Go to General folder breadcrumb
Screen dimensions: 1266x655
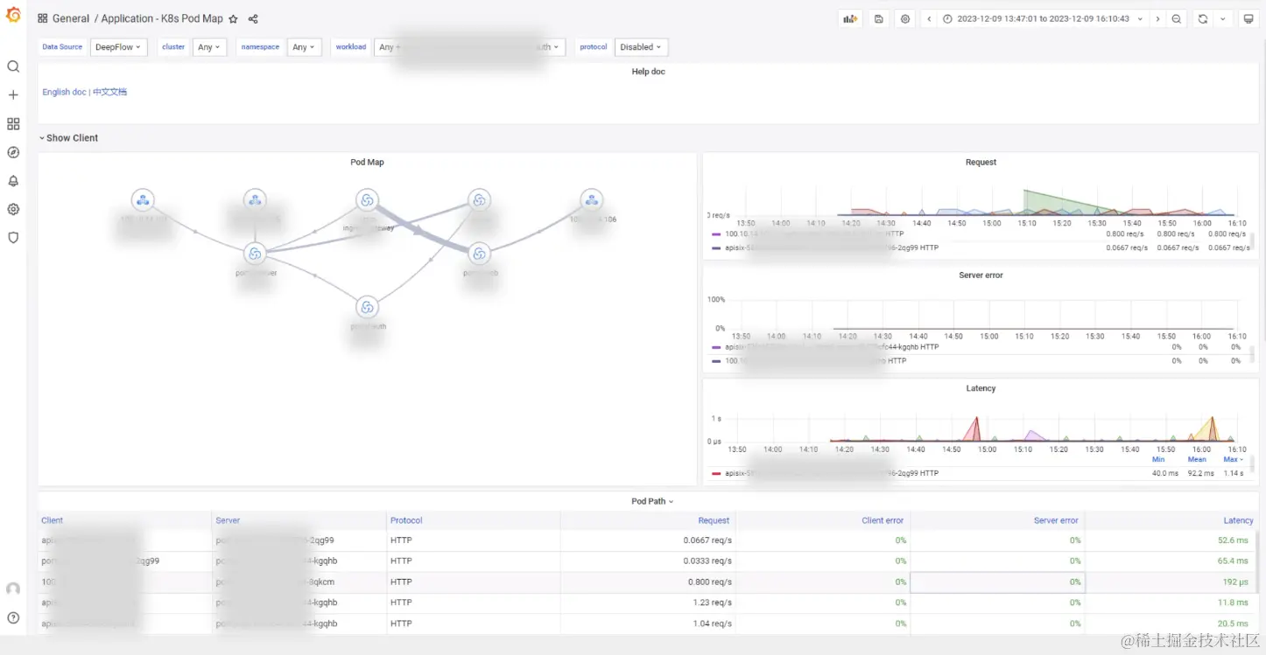tap(70, 18)
